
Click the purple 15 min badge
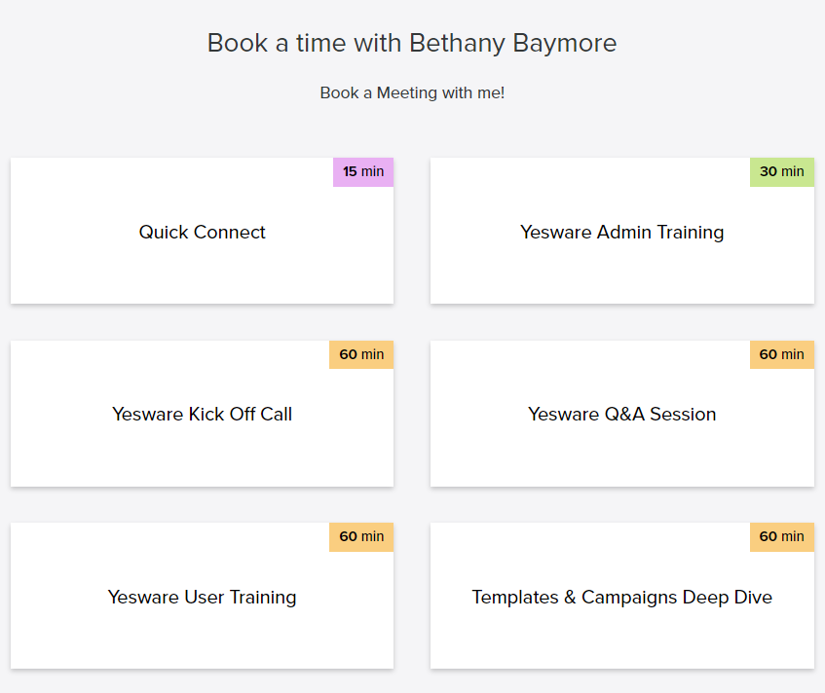point(363,172)
